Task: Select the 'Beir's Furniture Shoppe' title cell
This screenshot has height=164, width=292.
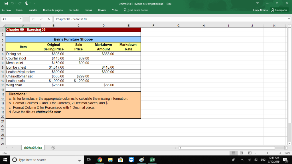Action: pos(73,39)
